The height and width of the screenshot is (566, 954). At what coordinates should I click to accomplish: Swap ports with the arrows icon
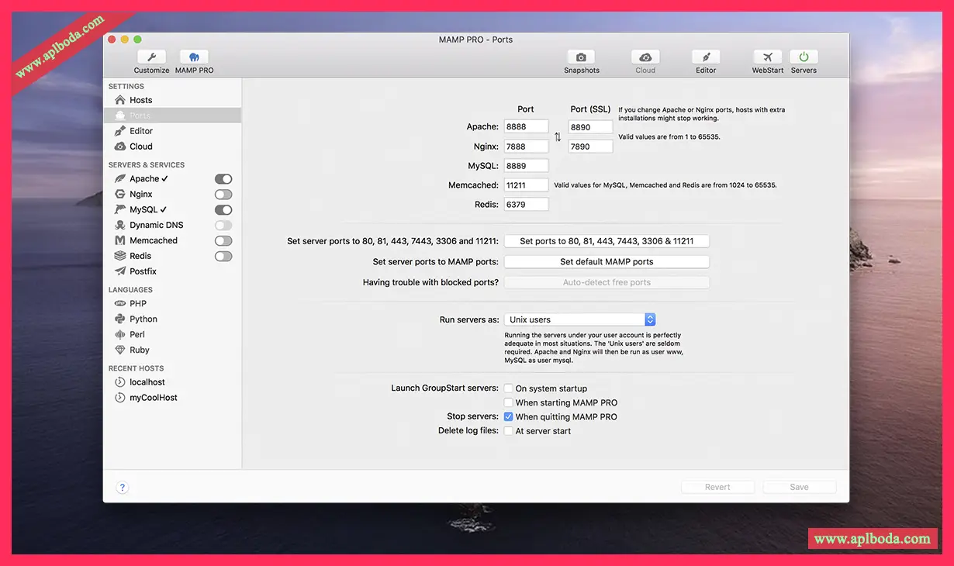[x=558, y=137]
